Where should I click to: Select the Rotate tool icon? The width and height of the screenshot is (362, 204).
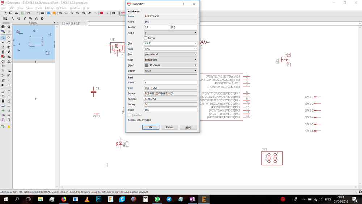pyautogui.click(x=9, y=42)
